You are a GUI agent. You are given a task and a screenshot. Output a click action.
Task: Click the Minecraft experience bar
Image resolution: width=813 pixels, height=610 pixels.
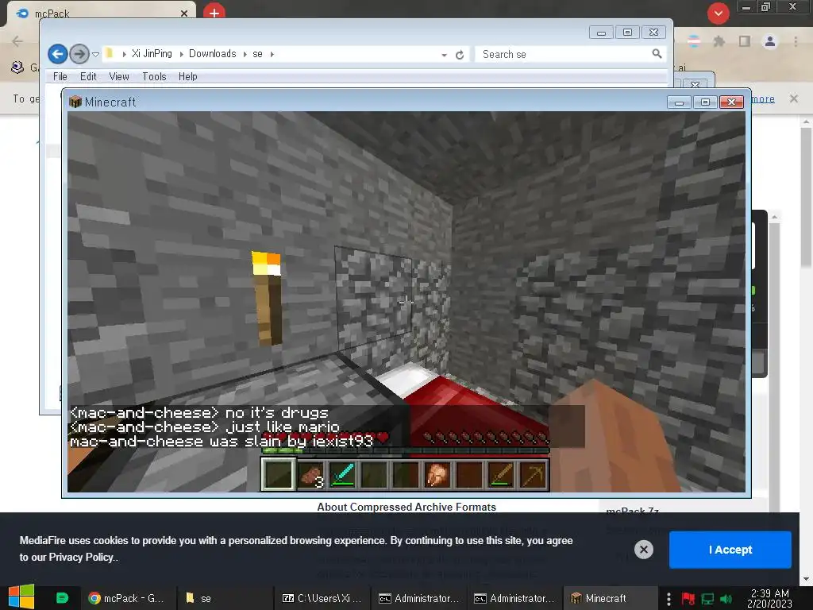tap(406, 450)
